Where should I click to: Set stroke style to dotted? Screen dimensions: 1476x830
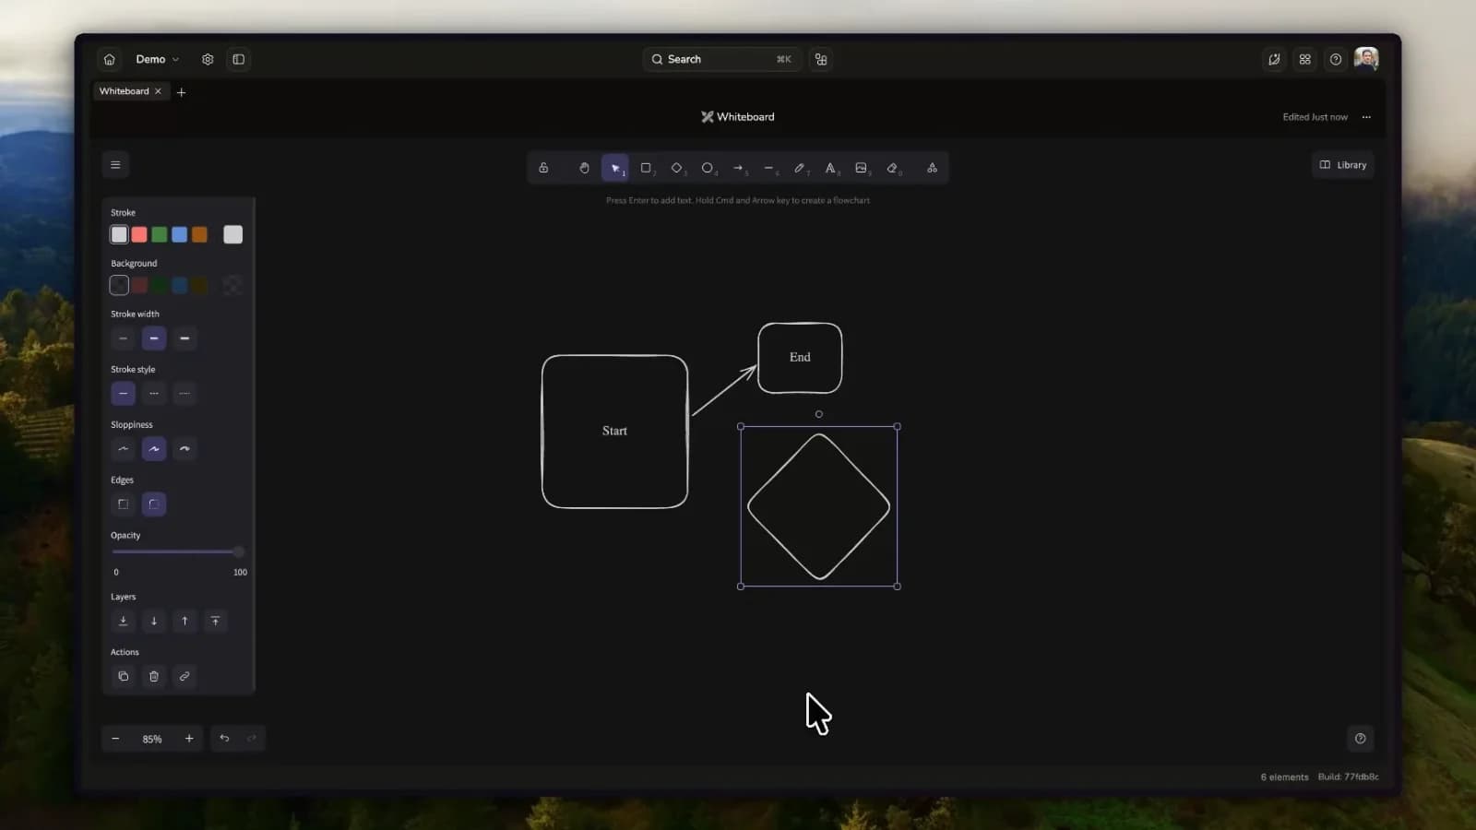coord(184,394)
